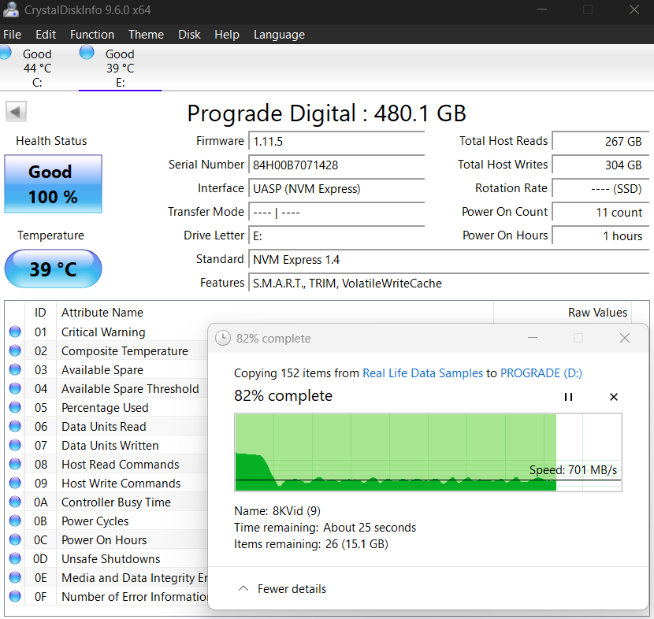Click the Percentage Used status orb

click(x=15, y=408)
